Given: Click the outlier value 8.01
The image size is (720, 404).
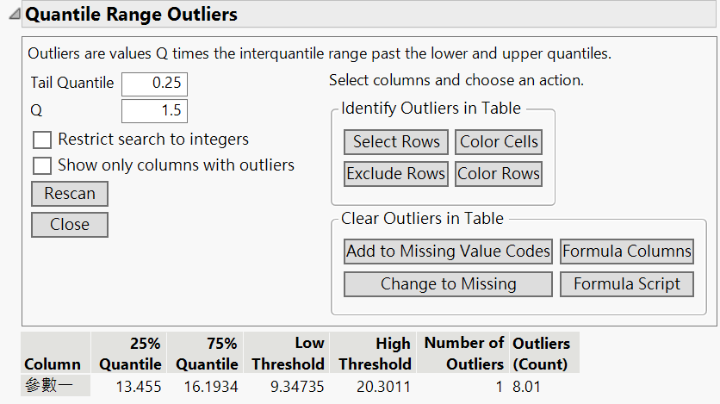Looking at the screenshot, I should (527, 387).
